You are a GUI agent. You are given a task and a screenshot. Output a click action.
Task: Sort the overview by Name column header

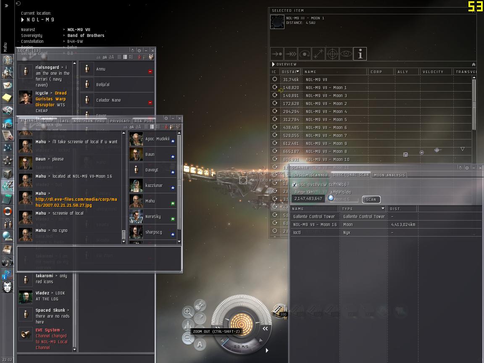click(334, 71)
